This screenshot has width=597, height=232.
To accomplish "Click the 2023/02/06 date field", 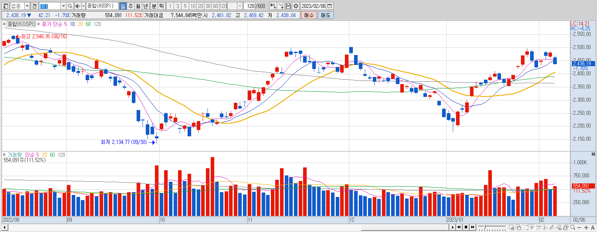I will 313,6.
